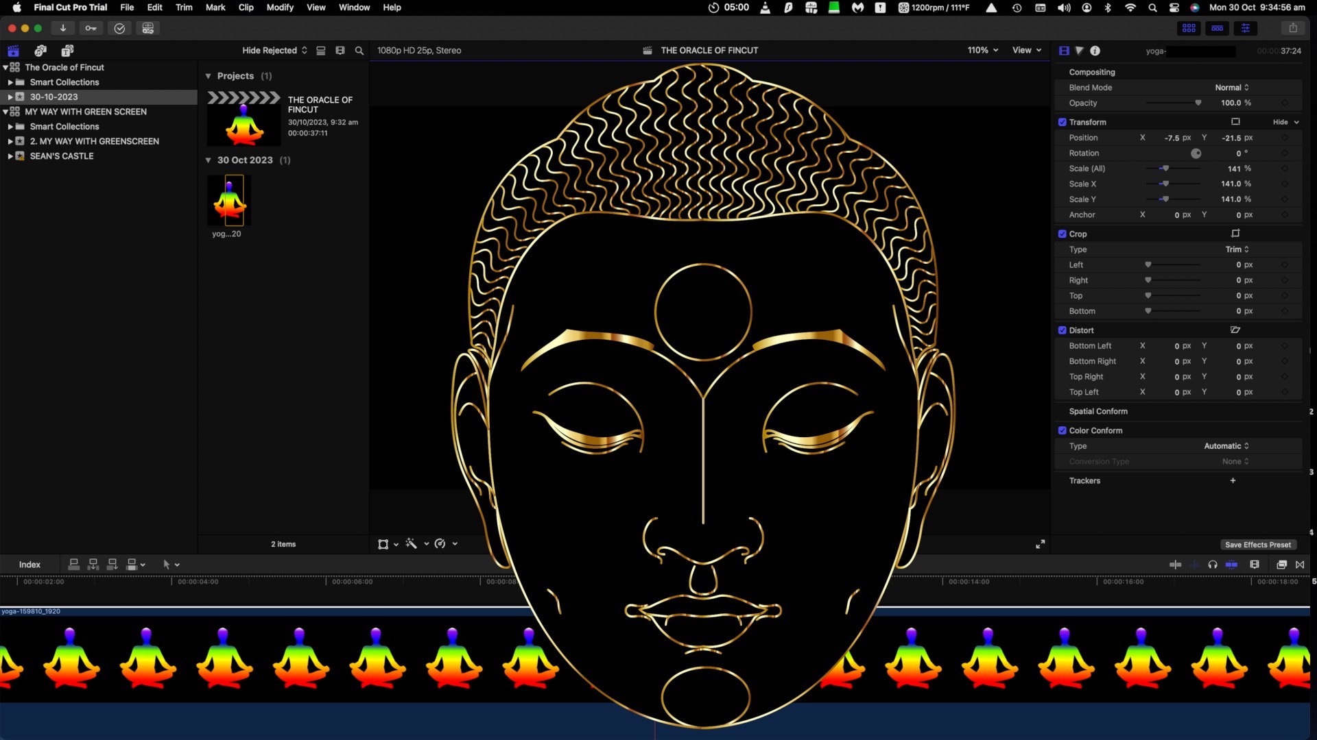Open the keyword editor key icon
This screenshot has width=1317, height=740.
(91, 28)
